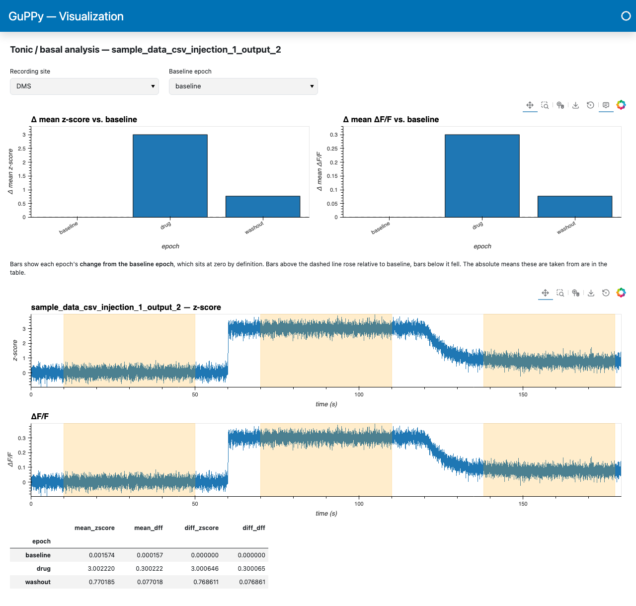
Task: Select the Pan tool in the time-series toolbar
Action: [545, 293]
